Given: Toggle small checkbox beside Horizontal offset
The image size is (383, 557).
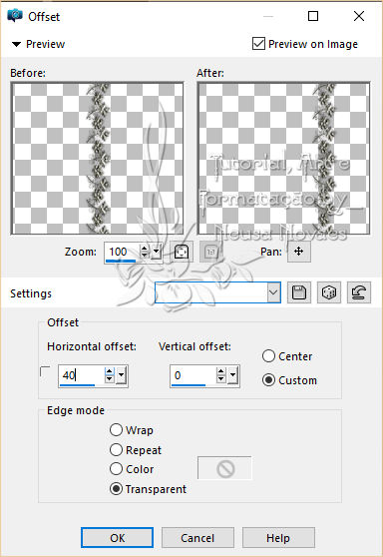Looking at the screenshot, I should [x=44, y=371].
